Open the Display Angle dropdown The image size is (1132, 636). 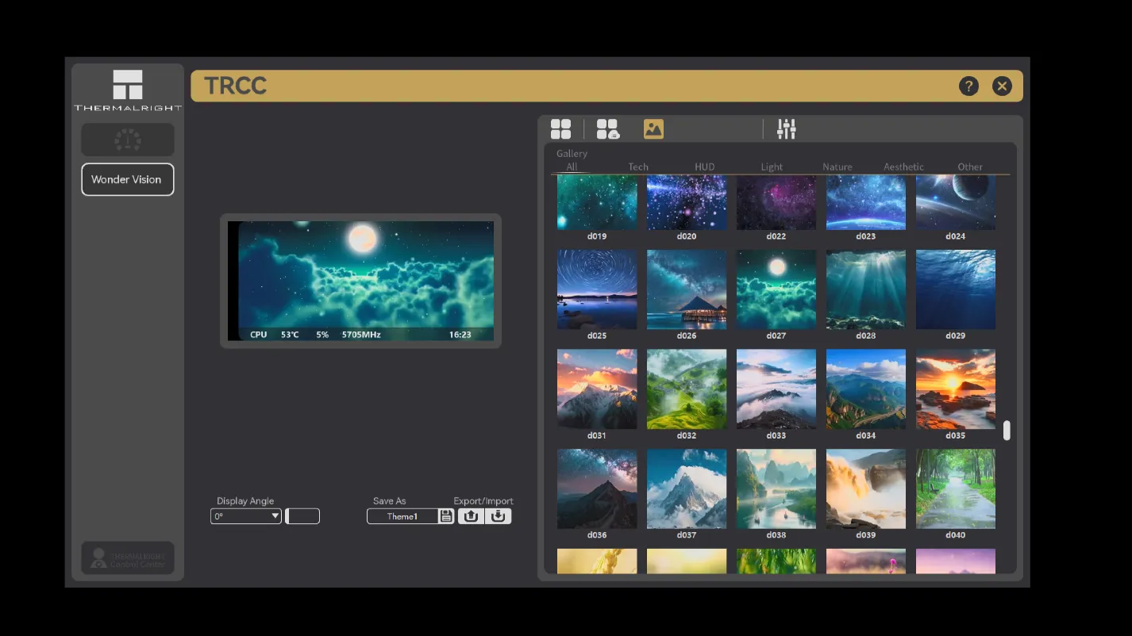[246, 516]
